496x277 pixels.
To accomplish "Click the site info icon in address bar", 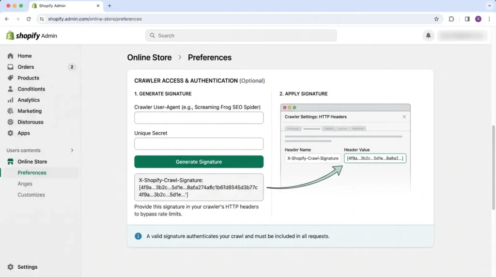I will [x=42, y=19].
